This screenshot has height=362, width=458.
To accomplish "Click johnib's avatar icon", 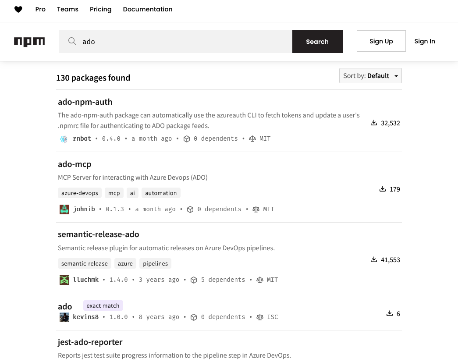I will coord(64,209).
